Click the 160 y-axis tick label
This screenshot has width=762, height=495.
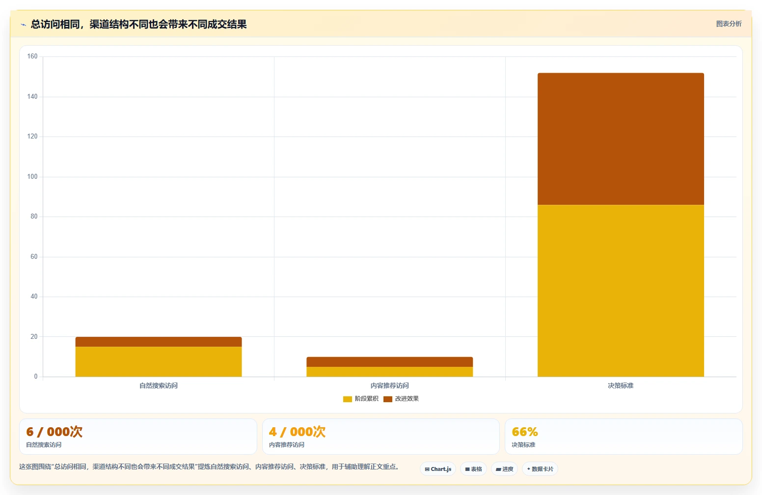click(32, 56)
